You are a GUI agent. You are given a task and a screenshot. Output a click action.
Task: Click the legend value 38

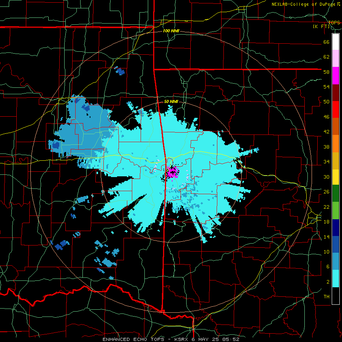pyautogui.click(x=326, y=147)
